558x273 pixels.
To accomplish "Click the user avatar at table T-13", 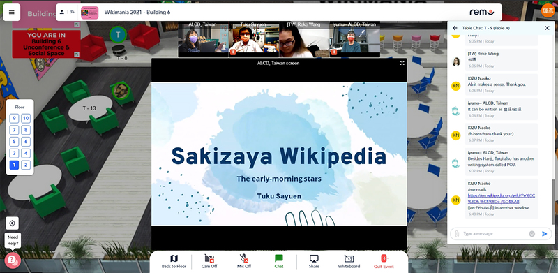I will coord(121,91).
